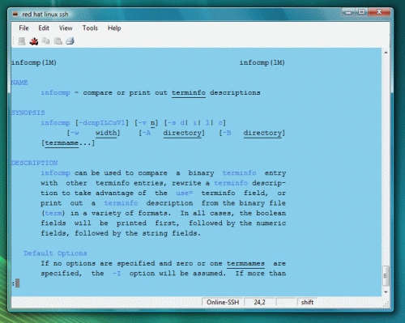Open the View menu
The height and width of the screenshot is (323, 405).
pos(66,28)
